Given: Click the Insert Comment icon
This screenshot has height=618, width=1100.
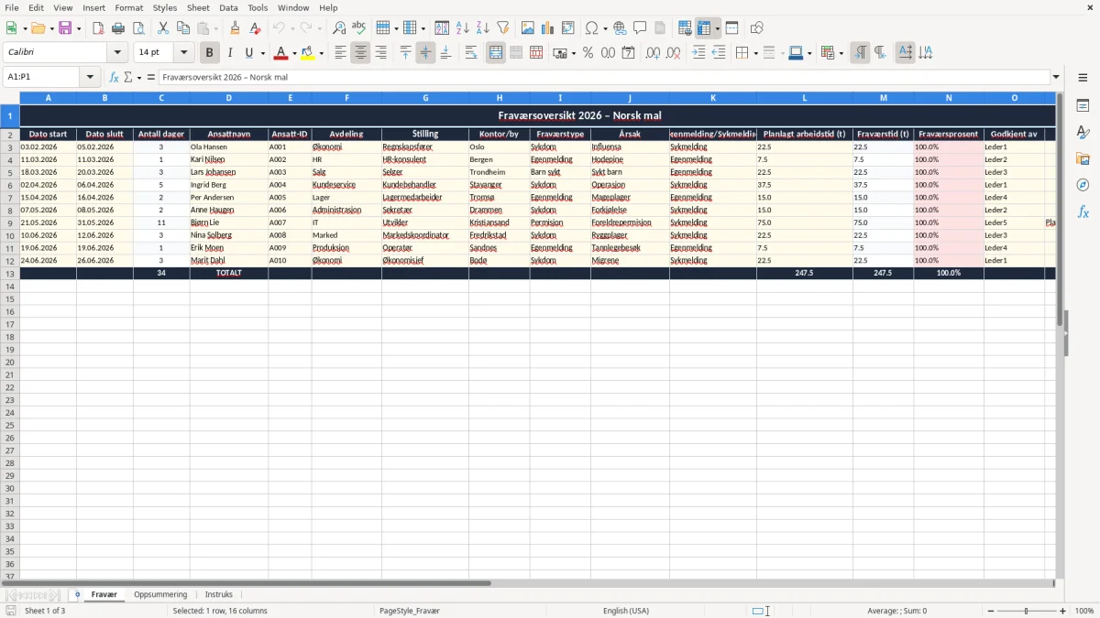Looking at the screenshot, I should pyautogui.click(x=640, y=28).
